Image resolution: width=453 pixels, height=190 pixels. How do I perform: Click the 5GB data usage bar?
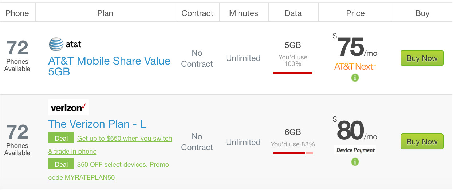tap(293, 73)
